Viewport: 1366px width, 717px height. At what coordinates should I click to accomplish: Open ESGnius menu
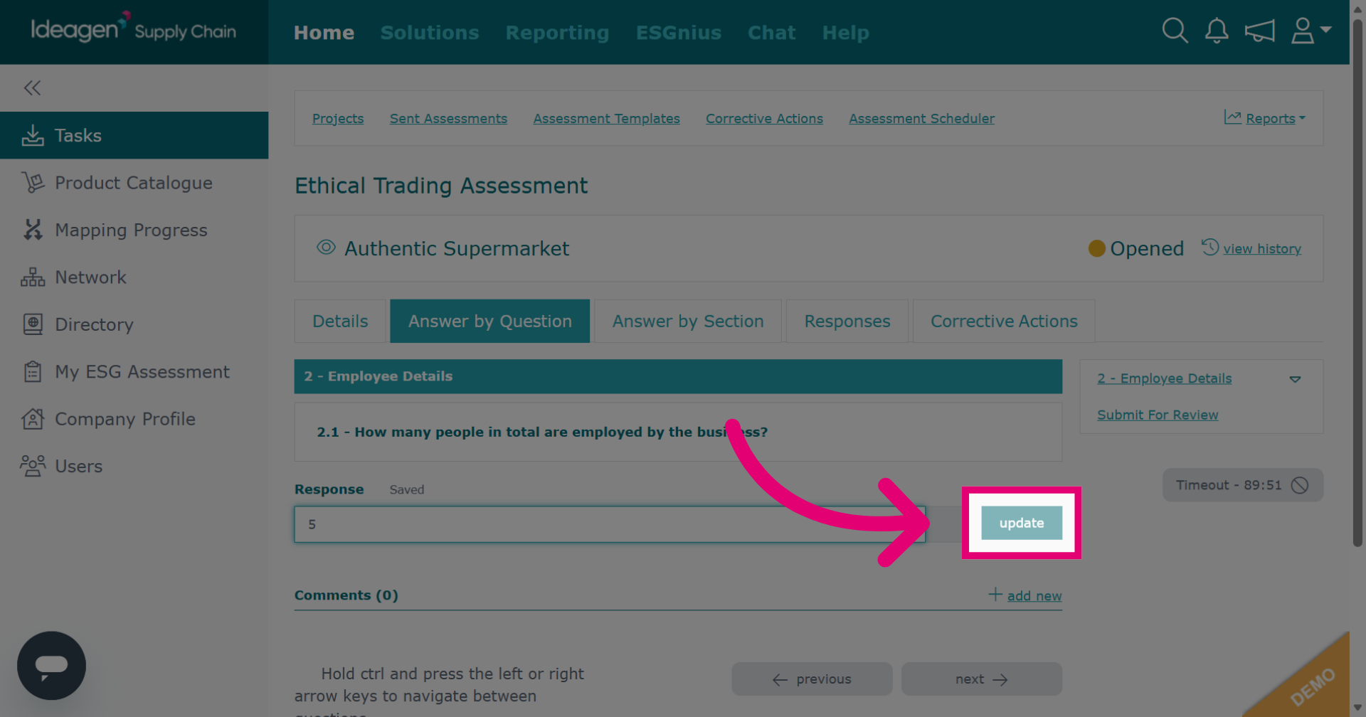point(679,33)
